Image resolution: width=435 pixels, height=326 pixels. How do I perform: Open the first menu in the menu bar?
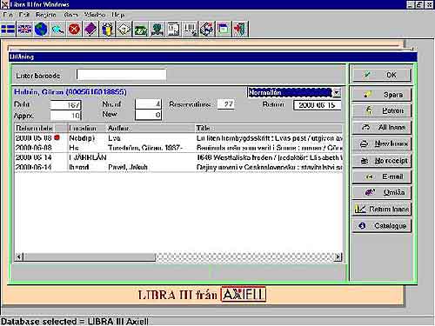click(x=8, y=15)
